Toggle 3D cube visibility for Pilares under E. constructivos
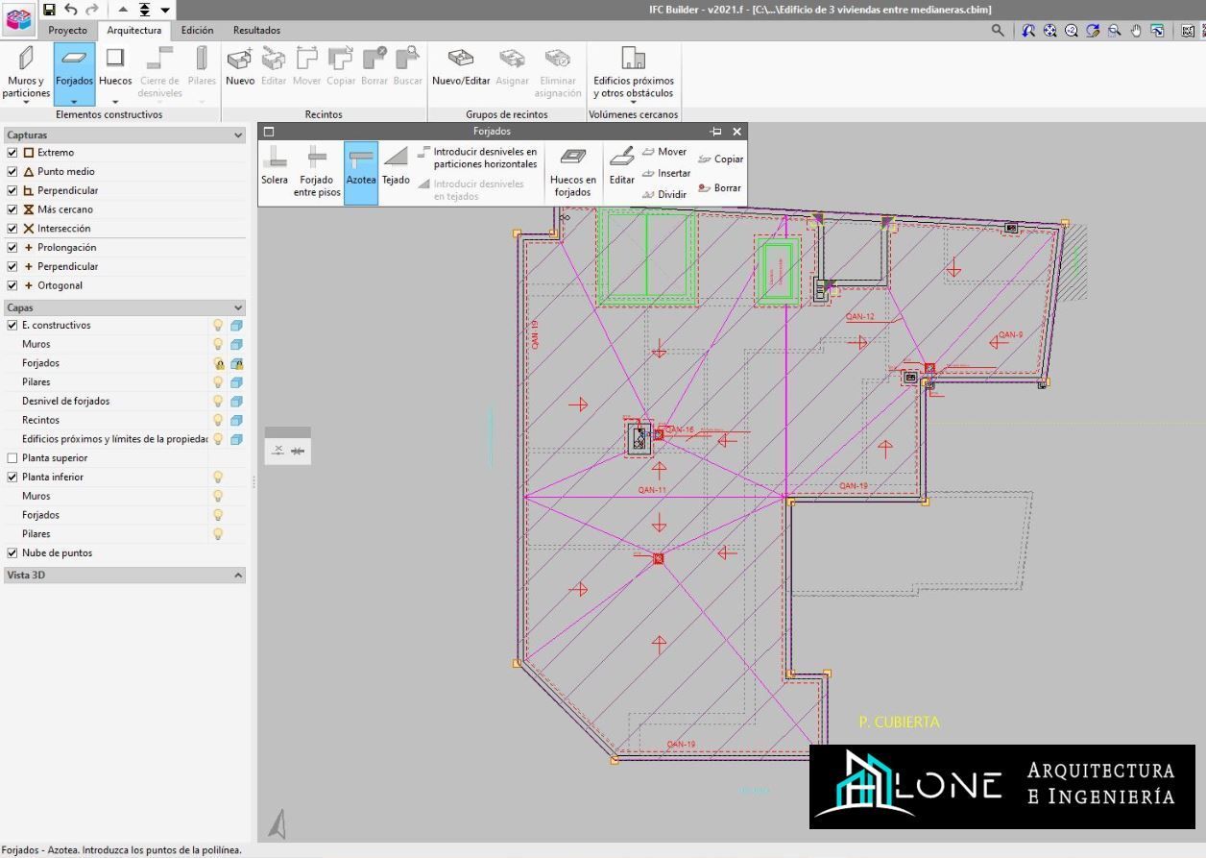 coord(236,382)
